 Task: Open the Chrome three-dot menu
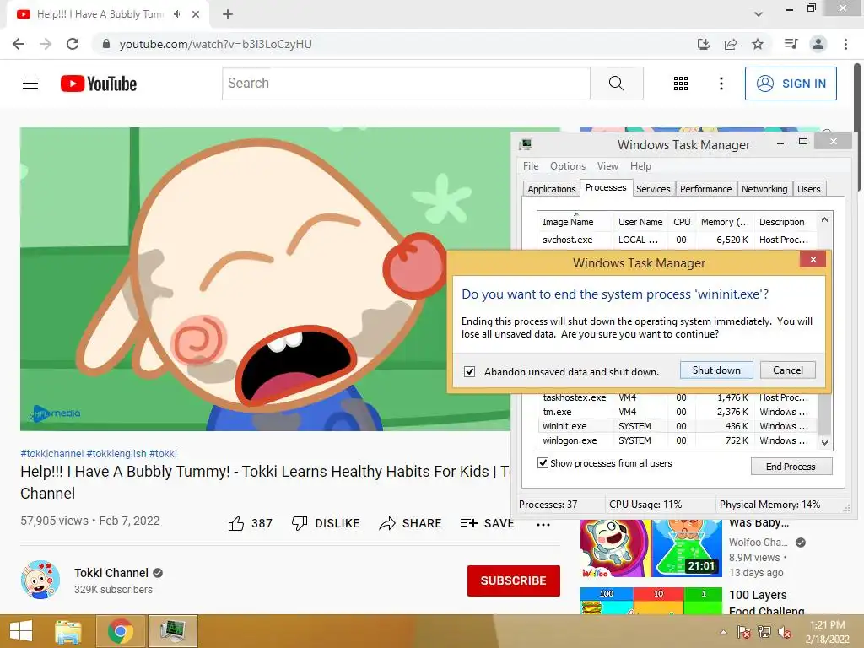point(845,44)
